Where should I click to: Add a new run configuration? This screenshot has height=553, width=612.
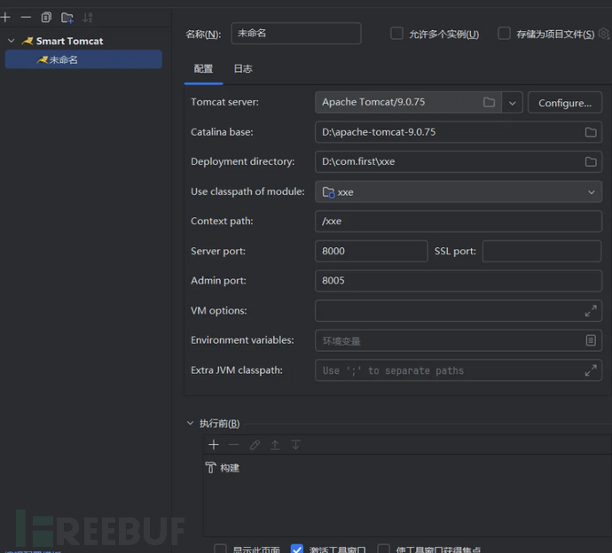(x=5, y=17)
